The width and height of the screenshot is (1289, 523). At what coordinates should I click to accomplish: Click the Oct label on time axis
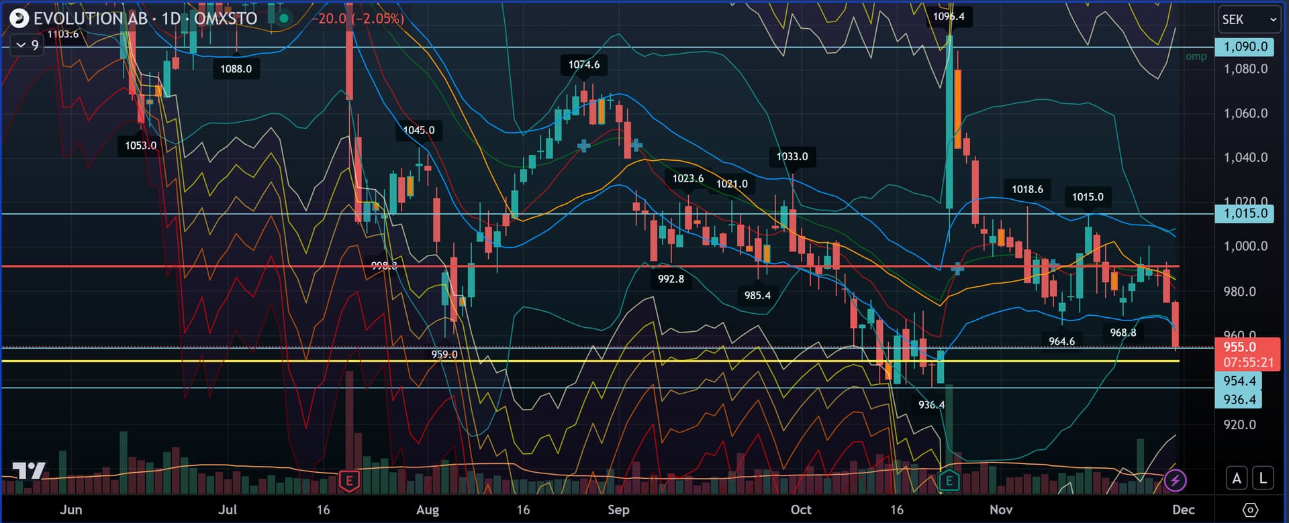(x=801, y=510)
